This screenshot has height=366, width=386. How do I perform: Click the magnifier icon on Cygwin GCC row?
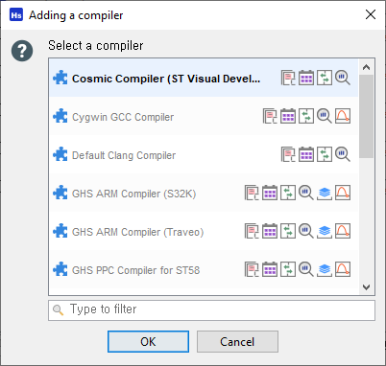[x=325, y=116]
